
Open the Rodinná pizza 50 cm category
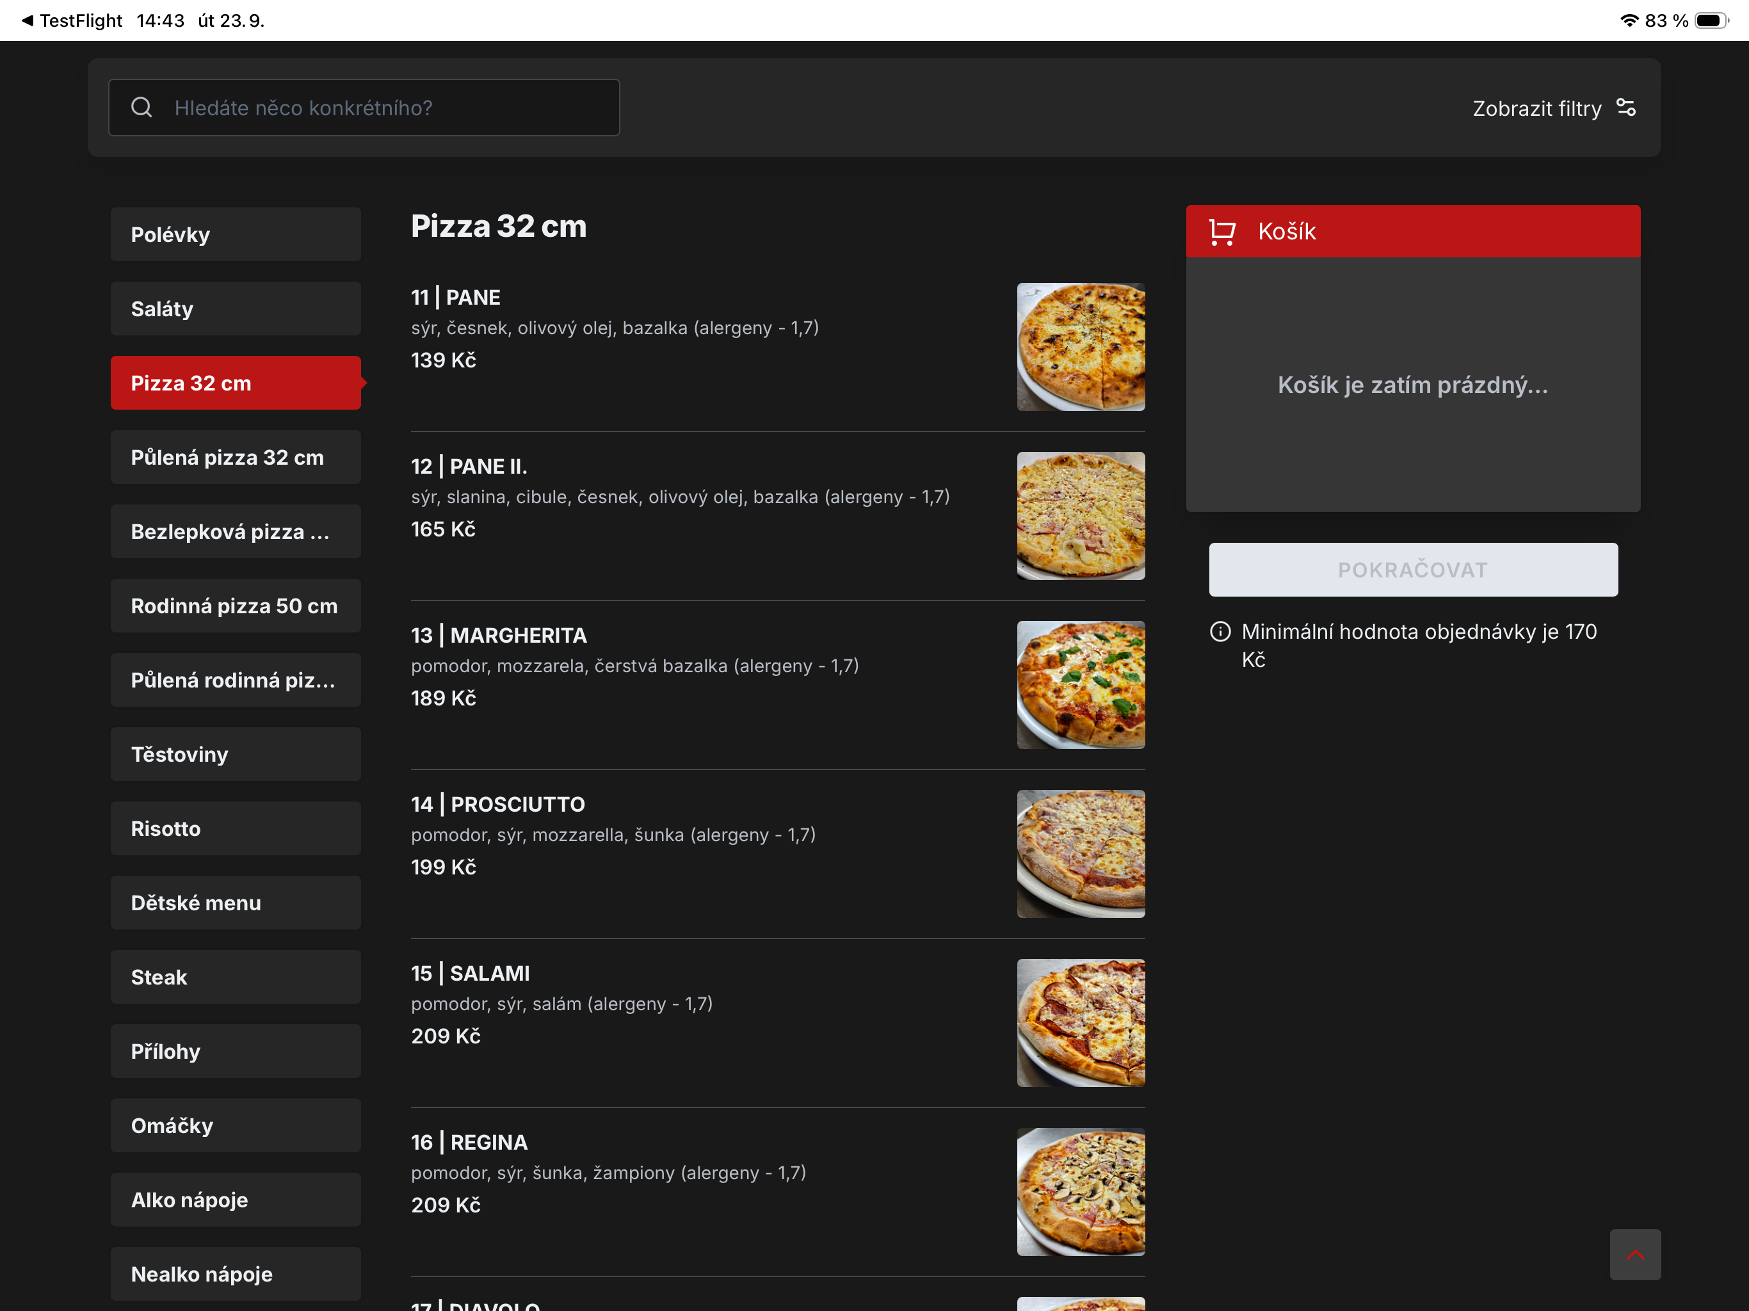(236, 606)
